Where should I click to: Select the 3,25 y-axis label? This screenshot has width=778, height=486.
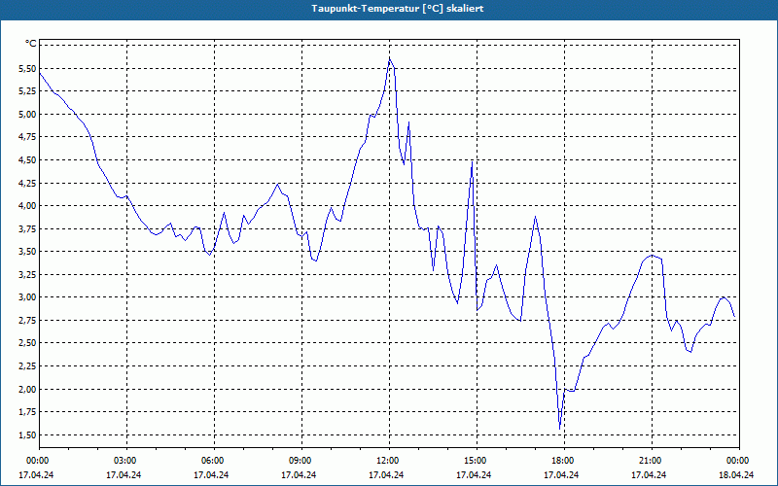(27, 274)
